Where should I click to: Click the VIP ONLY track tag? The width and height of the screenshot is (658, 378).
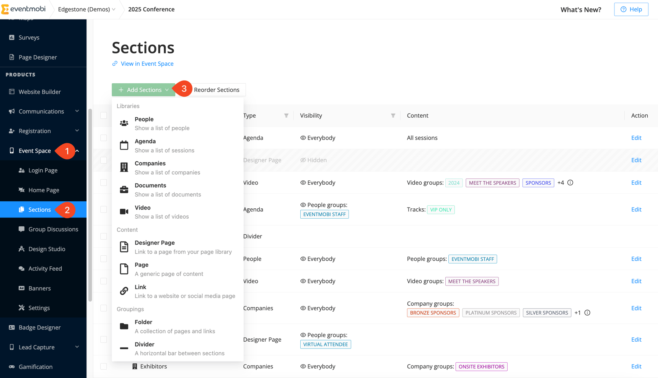[441, 209]
